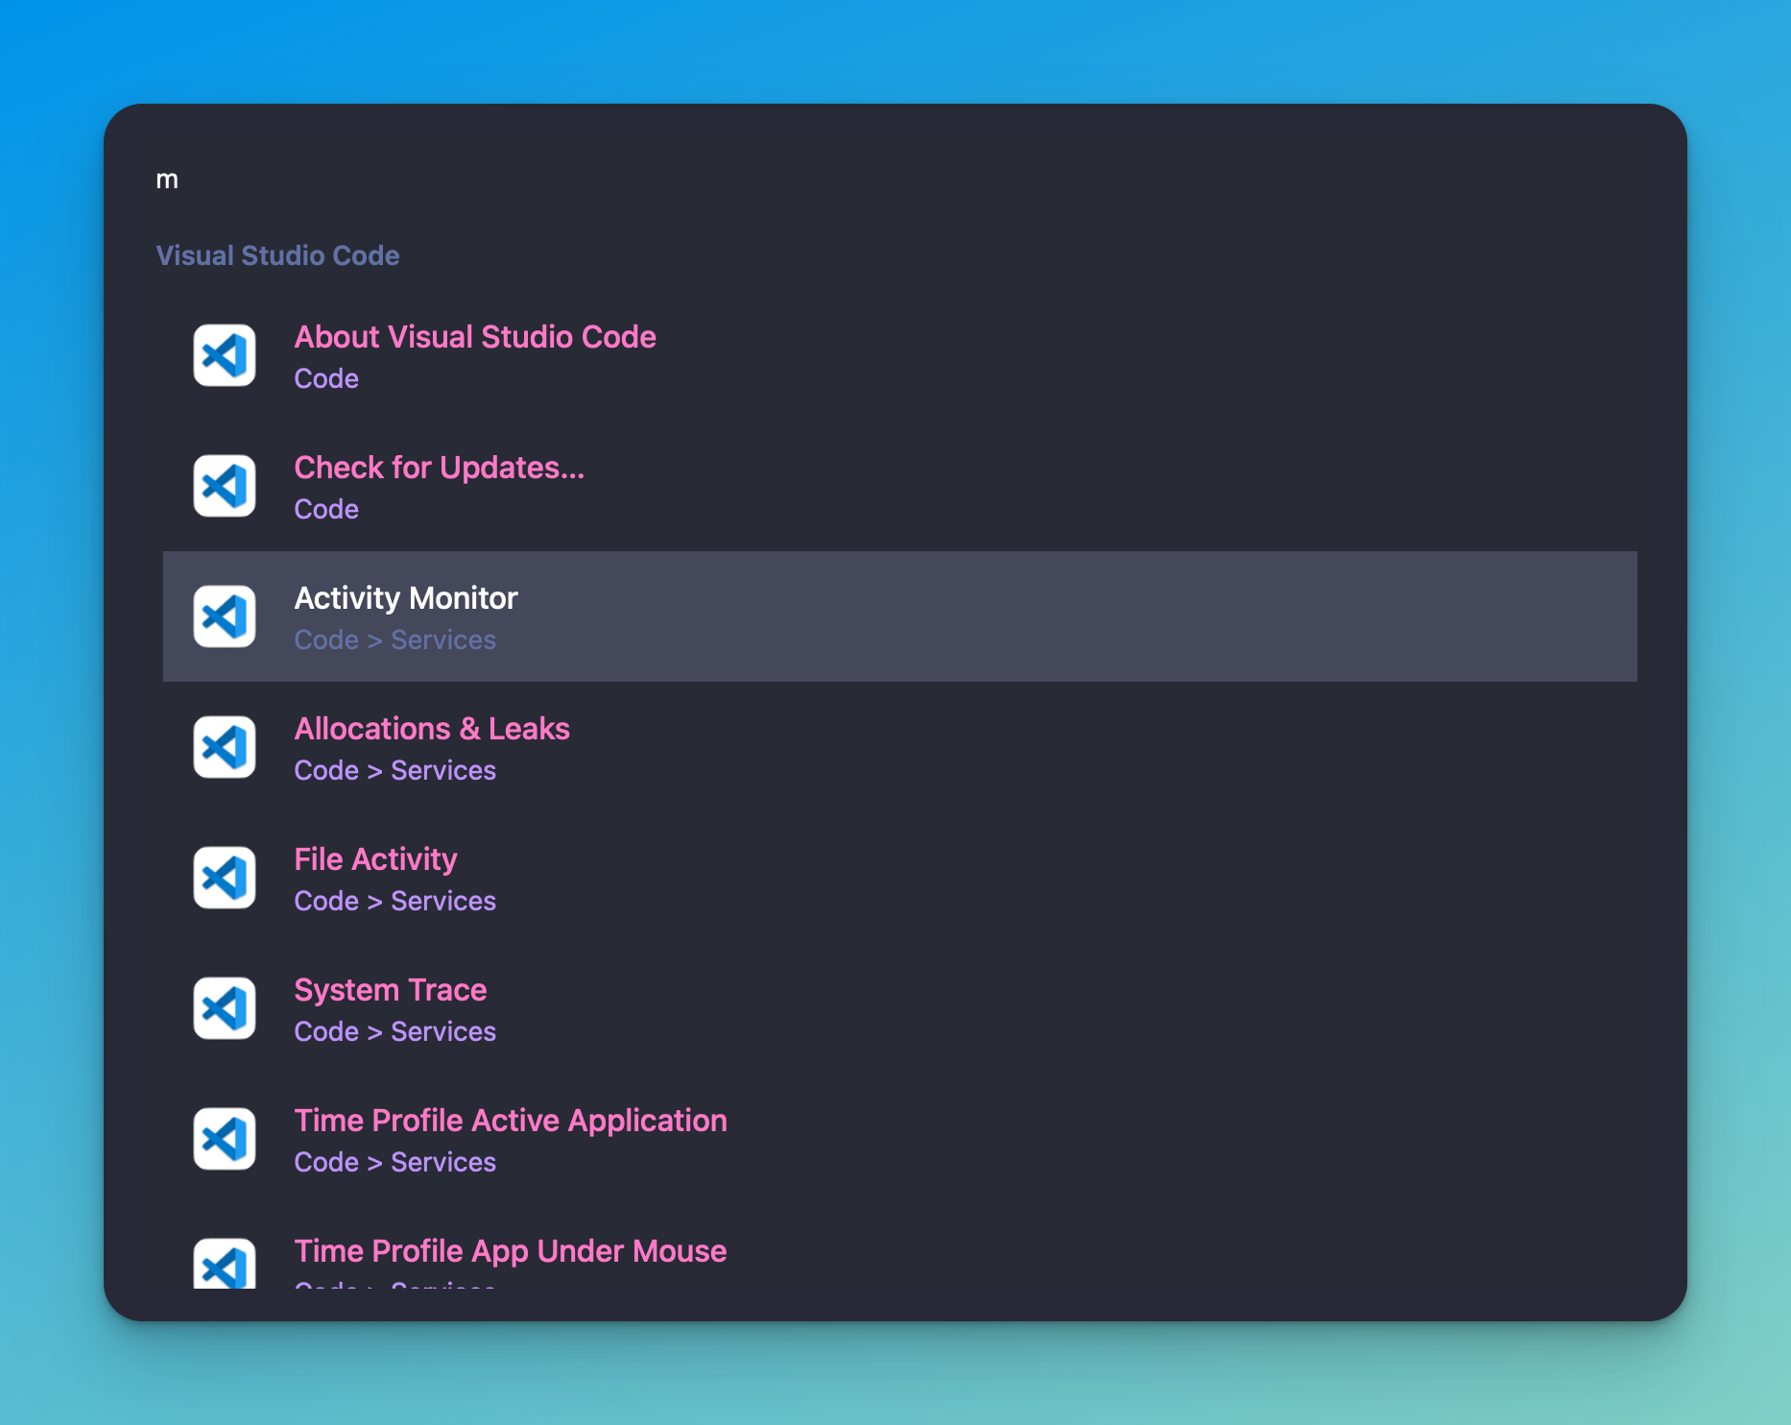Choose Check for Updates... entry

(x=900, y=486)
